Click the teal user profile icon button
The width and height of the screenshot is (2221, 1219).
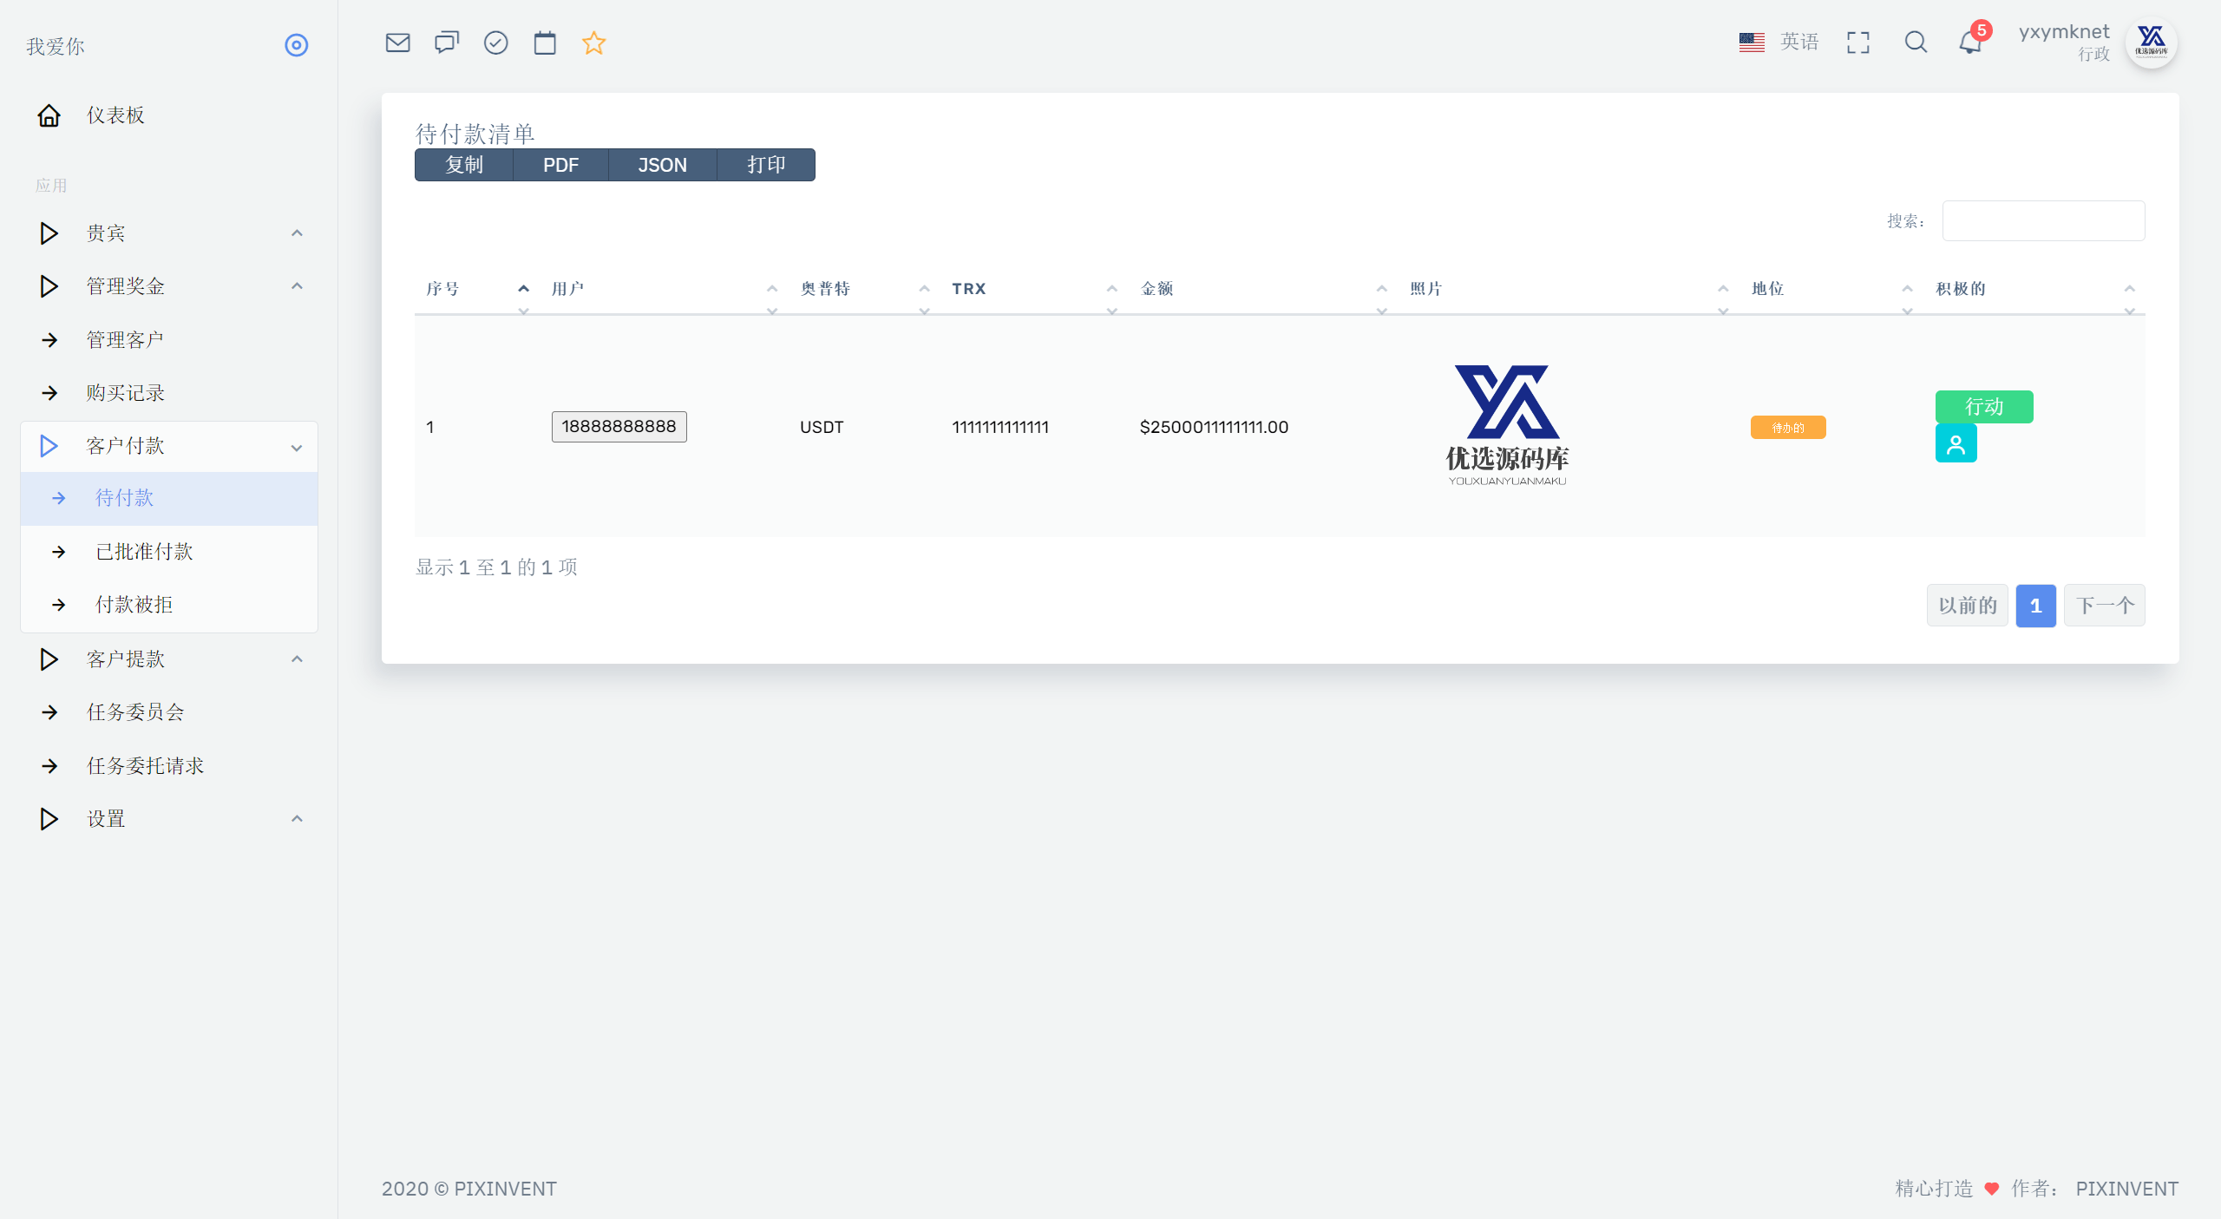click(1956, 444)
